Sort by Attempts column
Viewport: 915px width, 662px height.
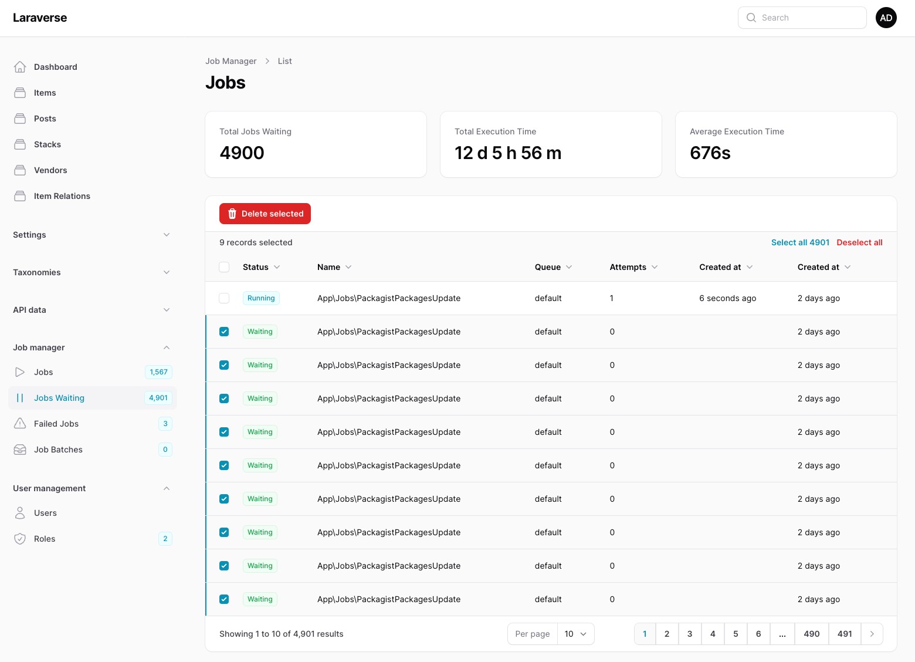(x=633, y=267)
